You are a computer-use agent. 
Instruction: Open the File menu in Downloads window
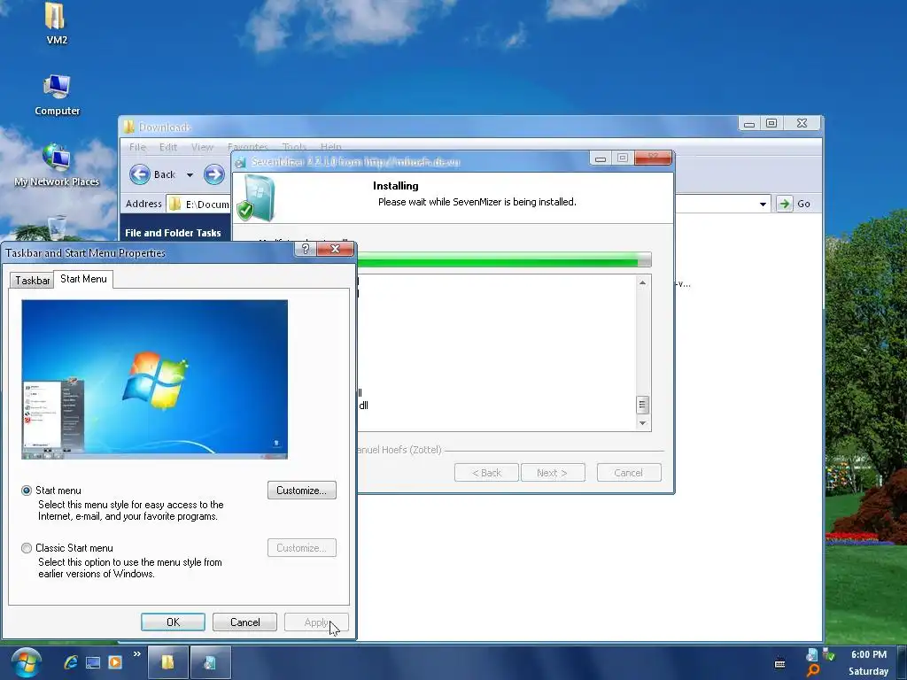point(137,147)
